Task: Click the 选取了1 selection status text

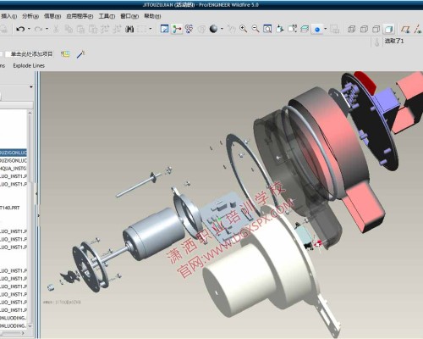Action: 394,42
